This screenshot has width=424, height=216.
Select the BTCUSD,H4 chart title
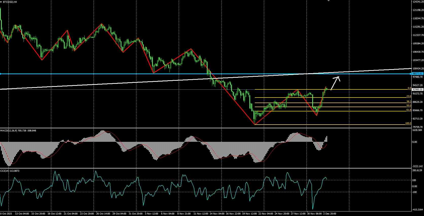[x=10, y=2]
